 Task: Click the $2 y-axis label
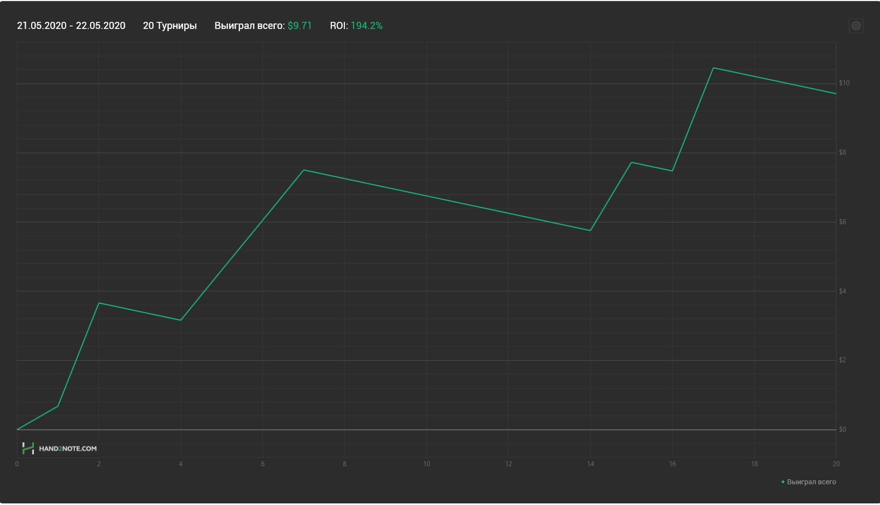843,360
